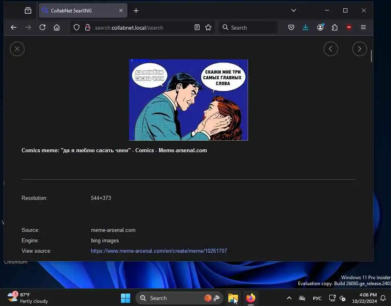Open the meme-arsenal.com view source URL
391x306 pixels.
point(159,251)
